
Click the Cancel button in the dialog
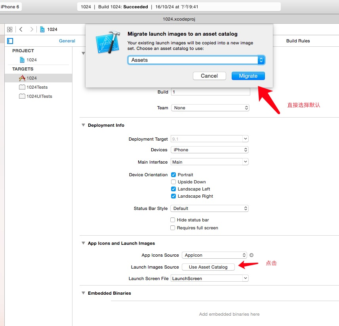(209, 76)
